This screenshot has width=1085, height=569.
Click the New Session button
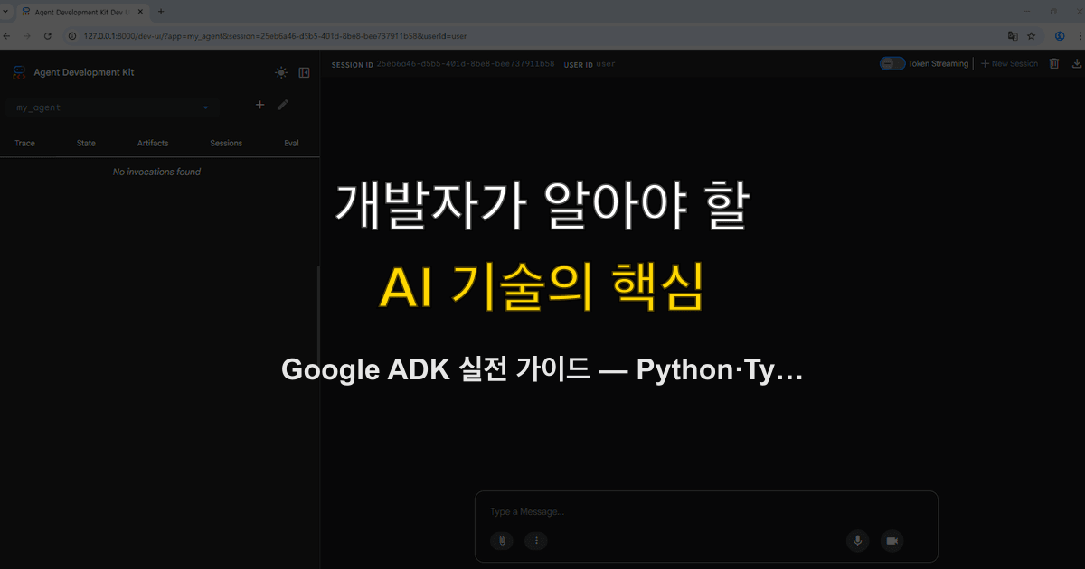click(1010, 63)
